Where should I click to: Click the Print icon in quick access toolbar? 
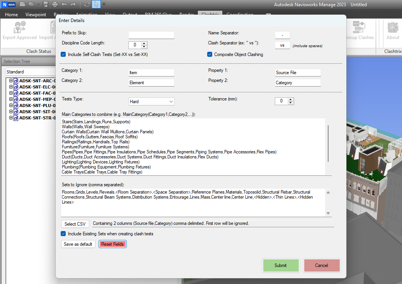click(55, 4)
